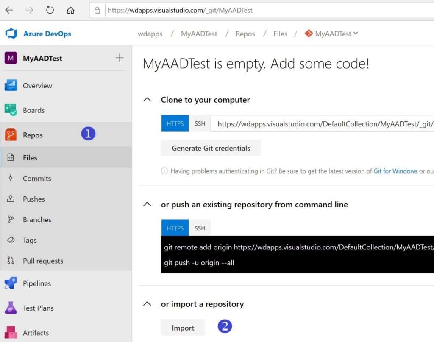Screen dimensions: 434x342
Task: Open the Git for Windows link
Action: point(395,171)
